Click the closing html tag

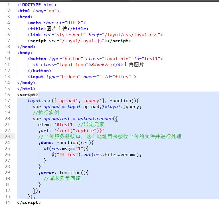26,89
